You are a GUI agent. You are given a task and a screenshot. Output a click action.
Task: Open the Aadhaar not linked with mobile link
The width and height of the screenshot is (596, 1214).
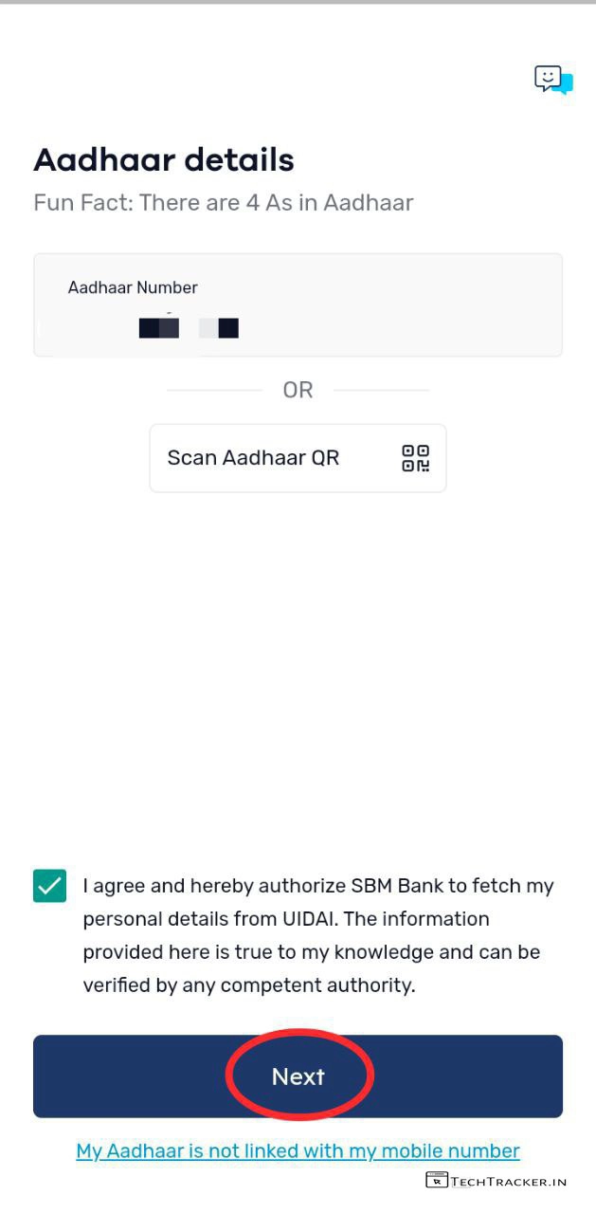tap(298, 1151)
